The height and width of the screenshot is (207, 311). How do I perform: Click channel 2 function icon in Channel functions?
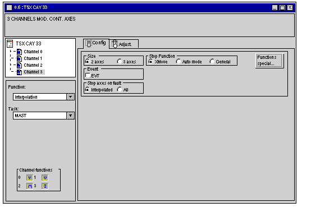30,186
